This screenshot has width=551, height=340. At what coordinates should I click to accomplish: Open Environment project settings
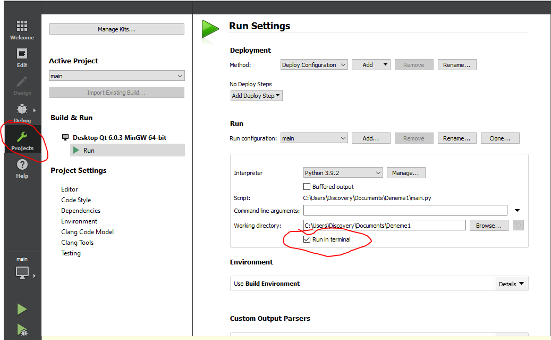coord(79,221)
